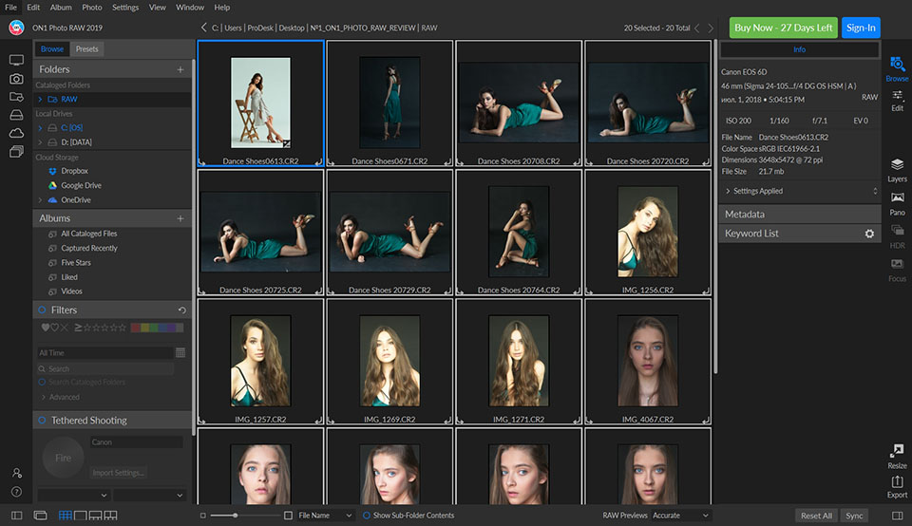The image size is (912, 526).
Task: Open Keyword List gear settings
Action: [x=869, y=234]
